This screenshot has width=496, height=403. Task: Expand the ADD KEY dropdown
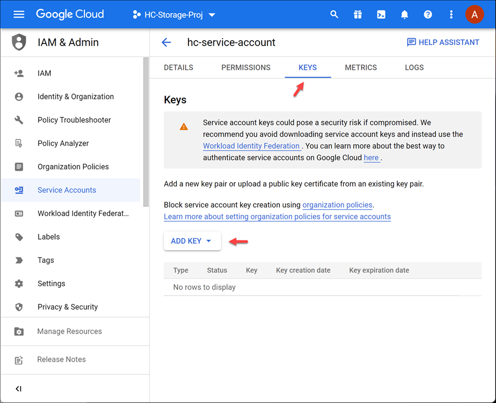192,241
